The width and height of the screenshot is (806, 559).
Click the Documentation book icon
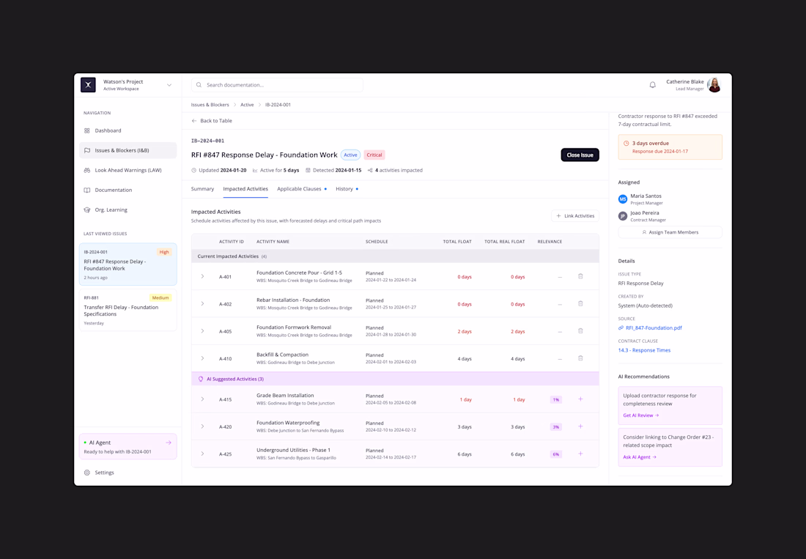(x=87, y=190)
